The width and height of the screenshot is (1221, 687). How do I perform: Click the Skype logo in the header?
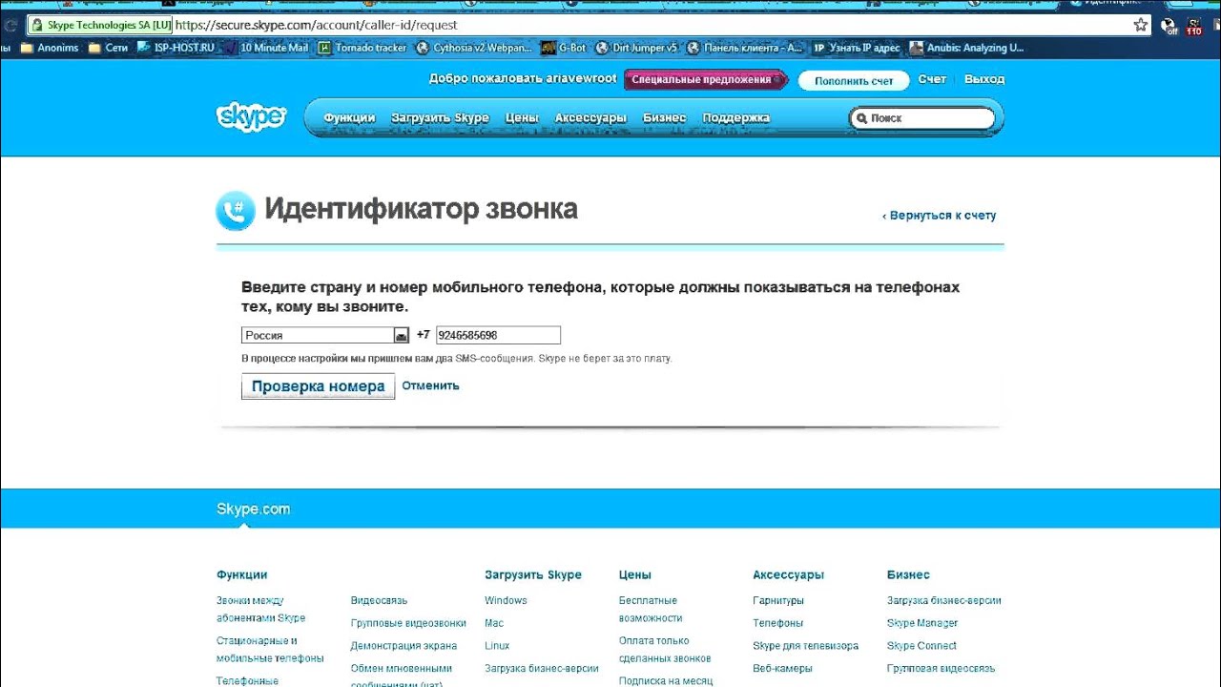click(251, 116)
